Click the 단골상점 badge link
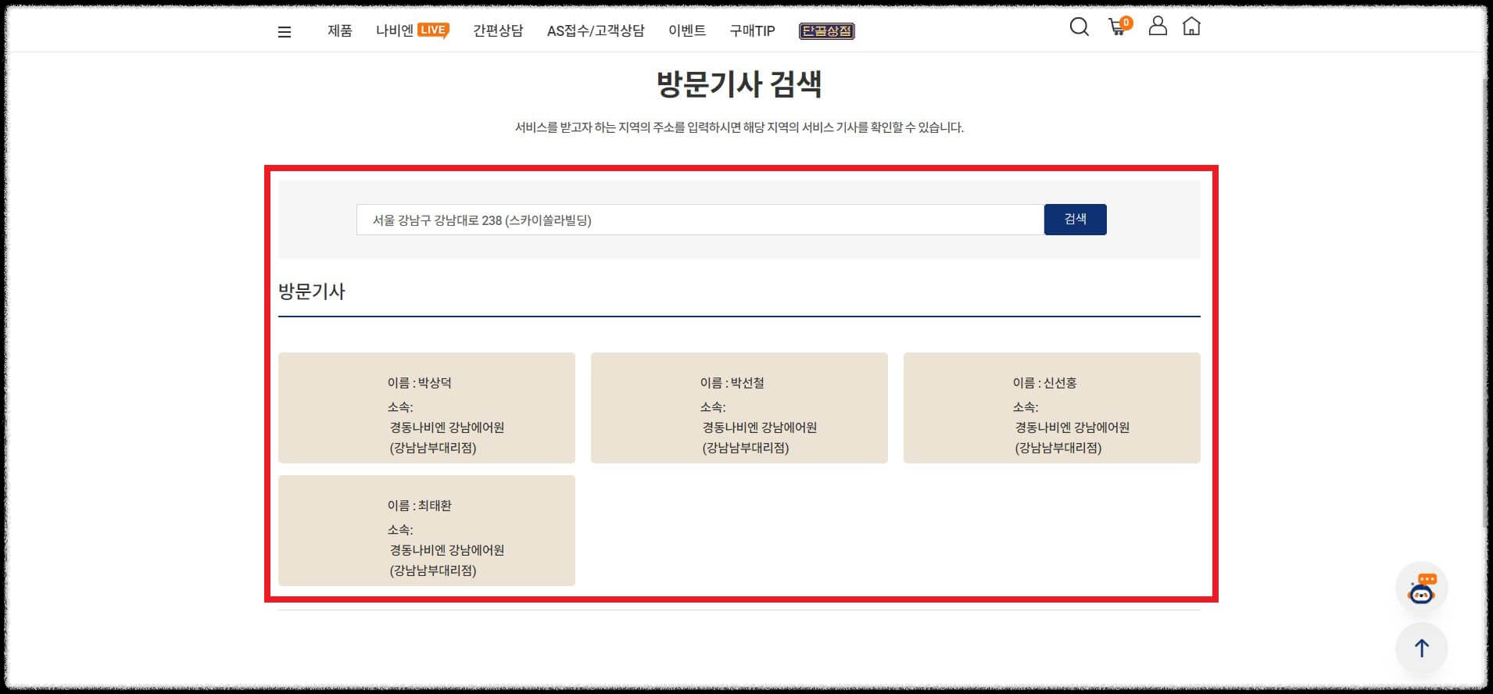Viewport: 1493px width, 694px height. point(826,31)
